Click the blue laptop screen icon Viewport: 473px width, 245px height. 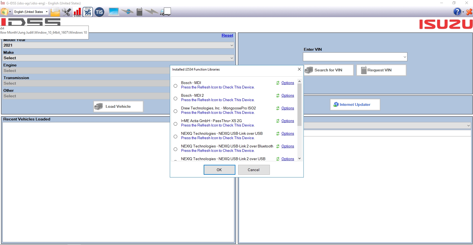(114, 12)
